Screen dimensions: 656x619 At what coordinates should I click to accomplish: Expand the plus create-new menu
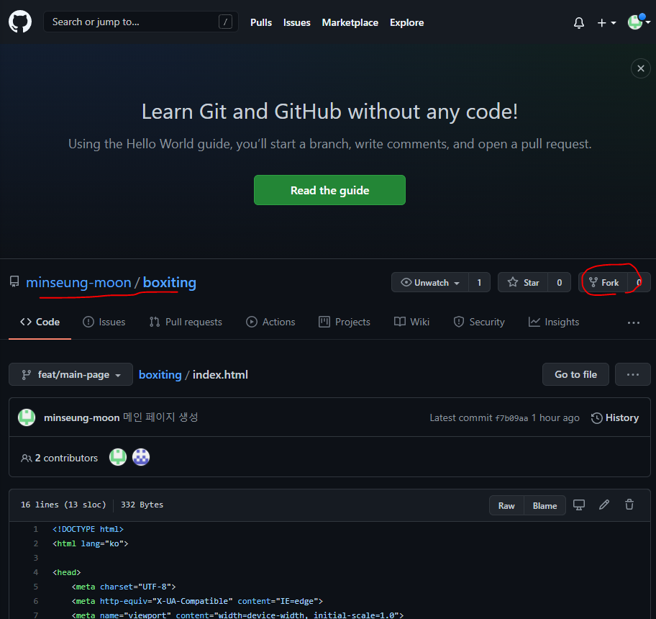click(606, 22)
